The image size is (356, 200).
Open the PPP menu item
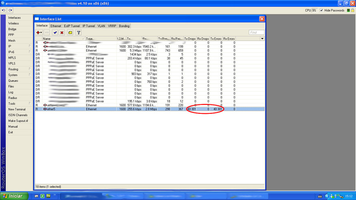(x=11, y=35)
